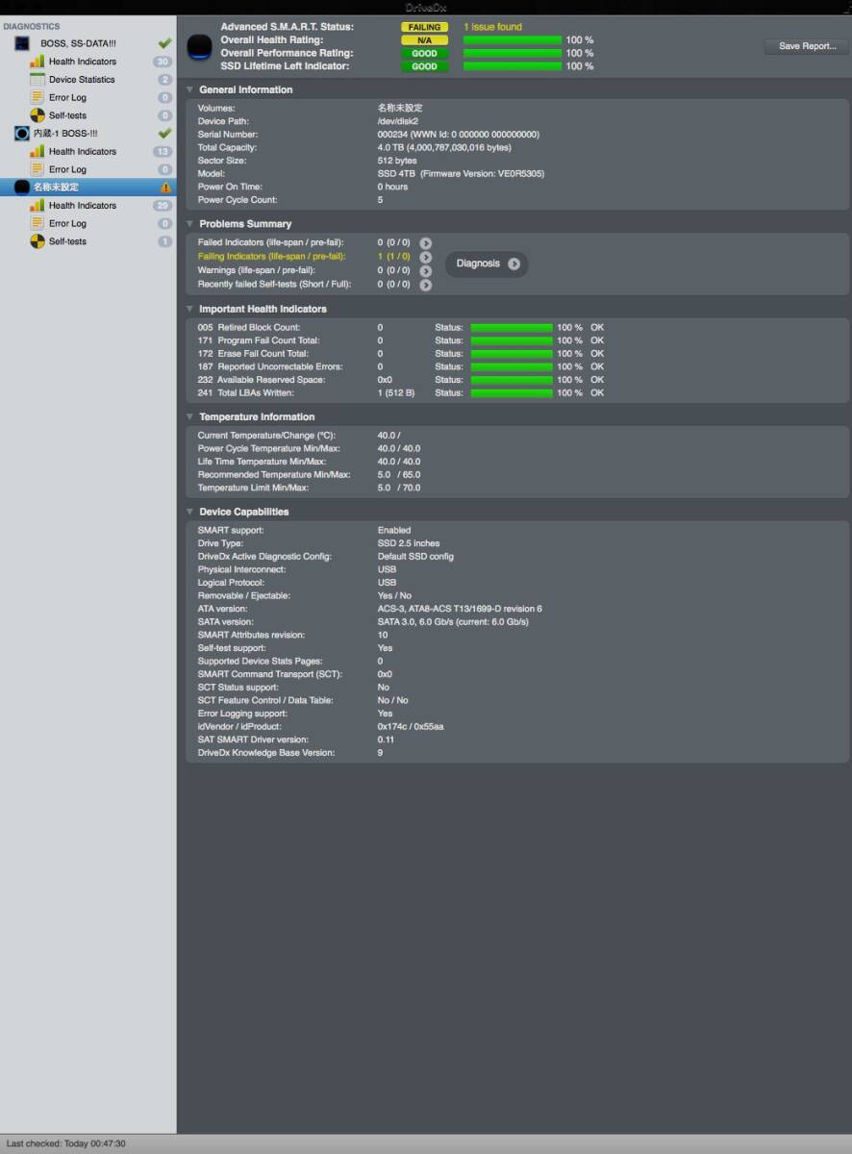Image resolution: width=852 pixels, height=1154 pixels.
Task: Click the large drive icon in header
Action: pos(199,46)
